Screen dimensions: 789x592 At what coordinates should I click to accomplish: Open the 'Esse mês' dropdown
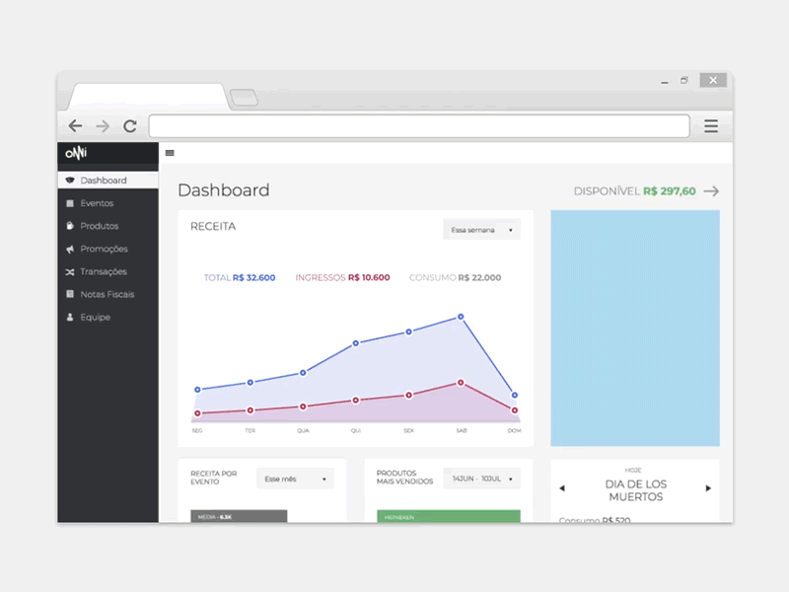(295, 478)
